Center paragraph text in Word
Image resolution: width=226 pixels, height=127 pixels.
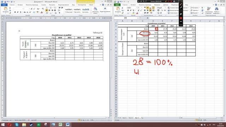(x=49, y=10)
